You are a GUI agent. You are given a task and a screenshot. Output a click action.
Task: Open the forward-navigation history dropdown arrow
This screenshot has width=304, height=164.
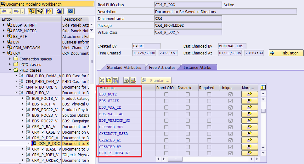pyautogui.click(x=22, y=11)
